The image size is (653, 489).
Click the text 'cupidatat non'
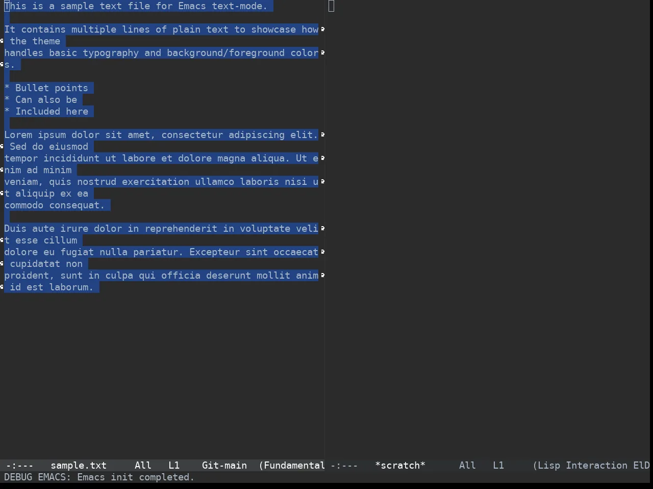[46, 264]
